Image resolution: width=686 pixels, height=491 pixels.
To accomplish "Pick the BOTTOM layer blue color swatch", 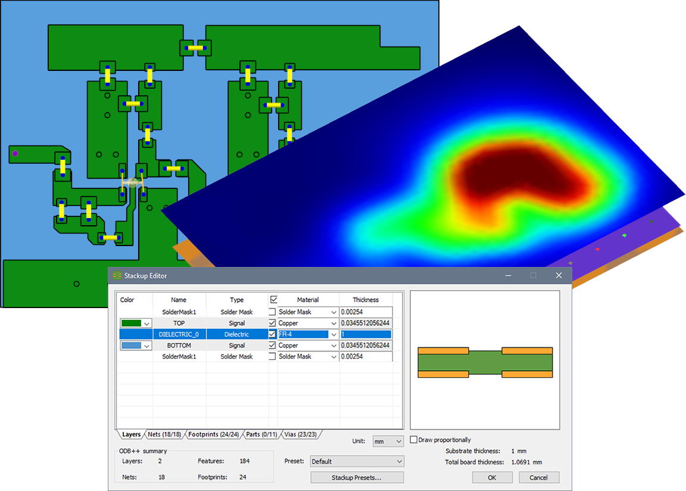I will coord(131,345).
